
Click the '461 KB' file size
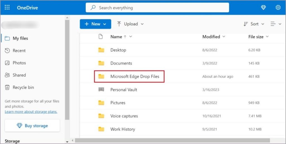click(254, 76)
